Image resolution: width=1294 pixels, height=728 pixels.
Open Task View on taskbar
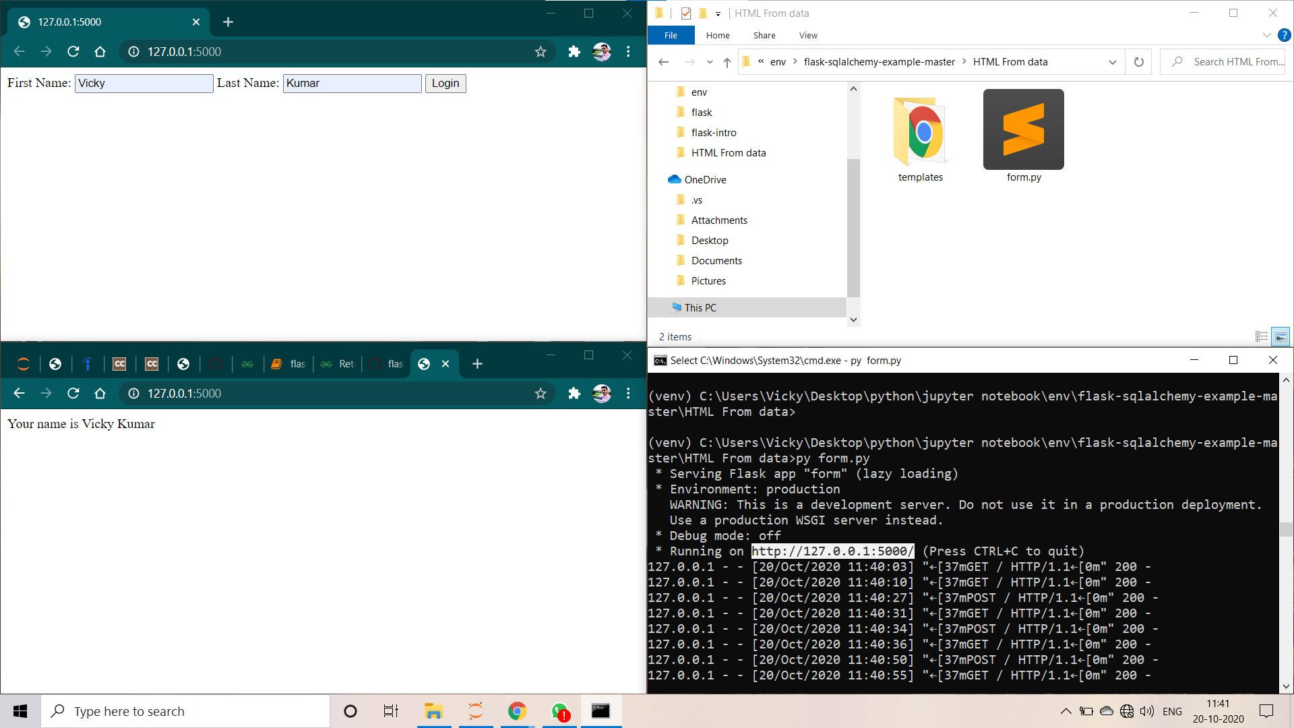pos(390,711)
